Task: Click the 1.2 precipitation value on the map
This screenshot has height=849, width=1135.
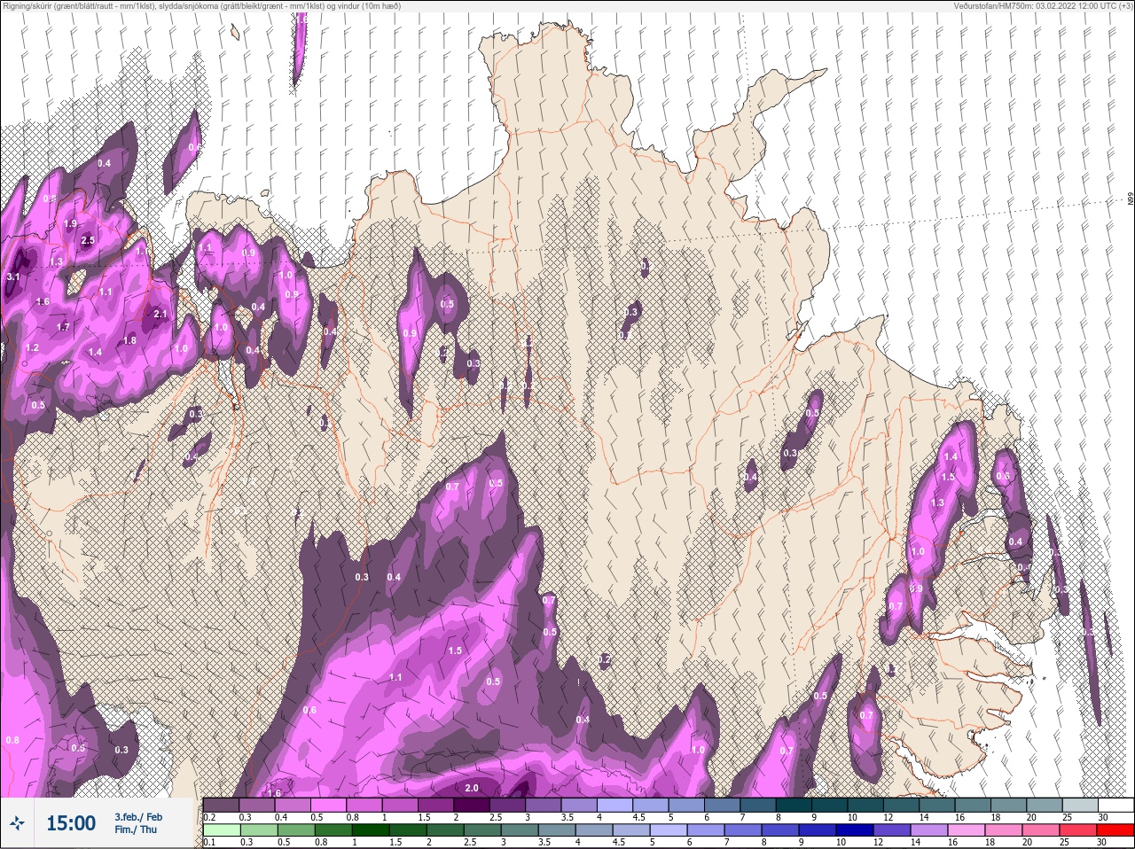Action: (33, 348)
